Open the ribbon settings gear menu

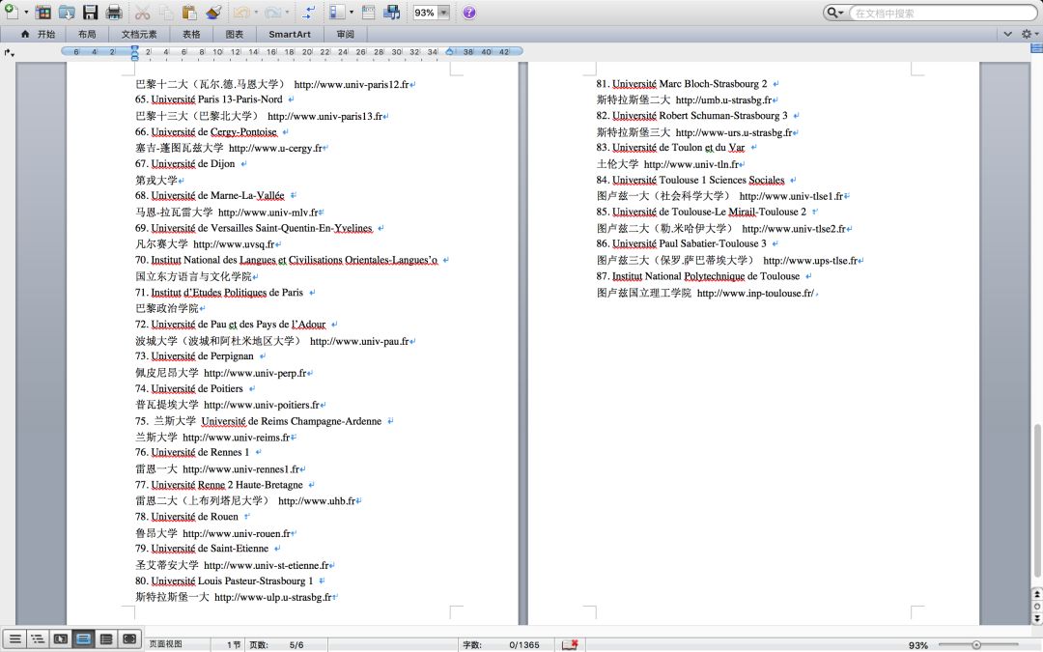[x=1029, y=34]
